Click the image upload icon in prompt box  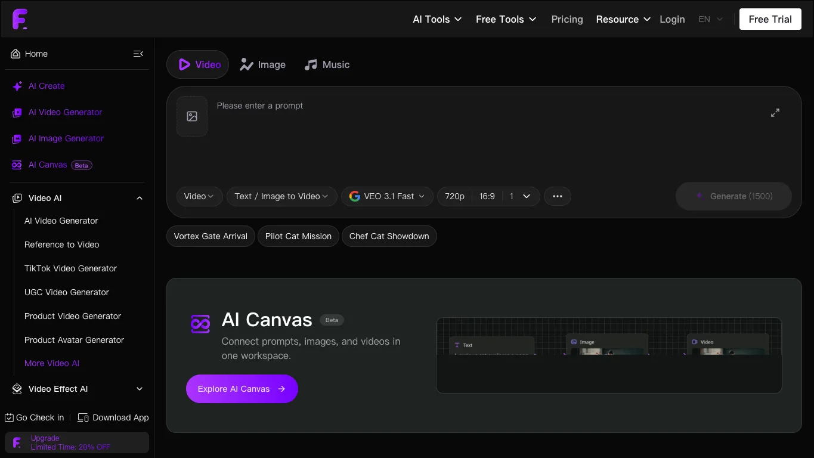click(x=192, y=116)
